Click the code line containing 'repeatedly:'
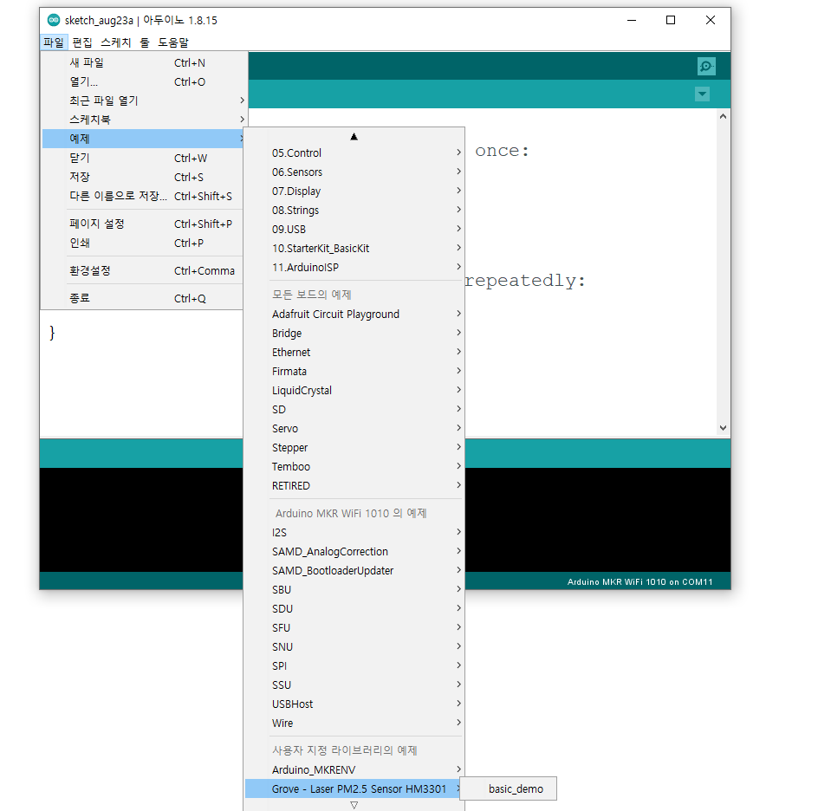This screenshot has width=818, height=811. (525, 281)
